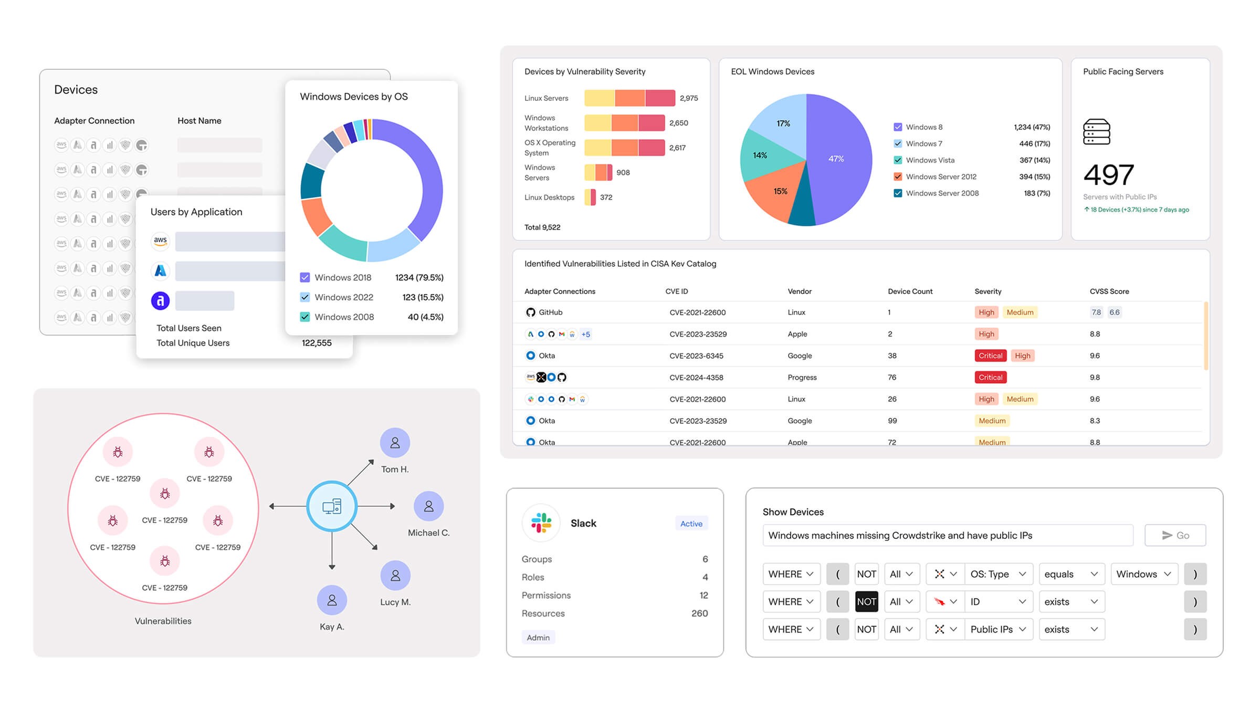Click the GitHub icon in first table row
1260x709 pixels.
(x=530, y=312)
